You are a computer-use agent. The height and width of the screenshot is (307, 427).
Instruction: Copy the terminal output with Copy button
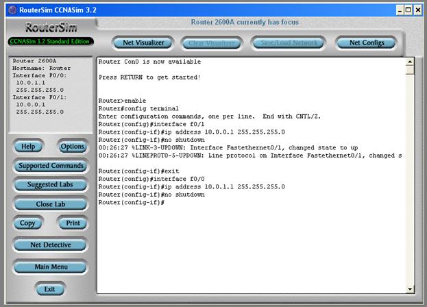(x=27, y=223)
